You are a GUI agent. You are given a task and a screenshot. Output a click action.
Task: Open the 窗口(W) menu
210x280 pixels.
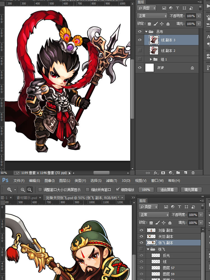[157, 181]
